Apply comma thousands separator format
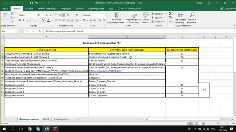This screenshot has height=132, width=236. coord(94,21)
